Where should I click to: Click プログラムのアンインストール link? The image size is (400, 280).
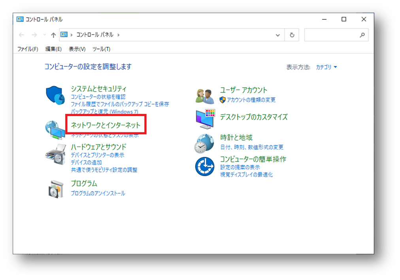point(98,193)
